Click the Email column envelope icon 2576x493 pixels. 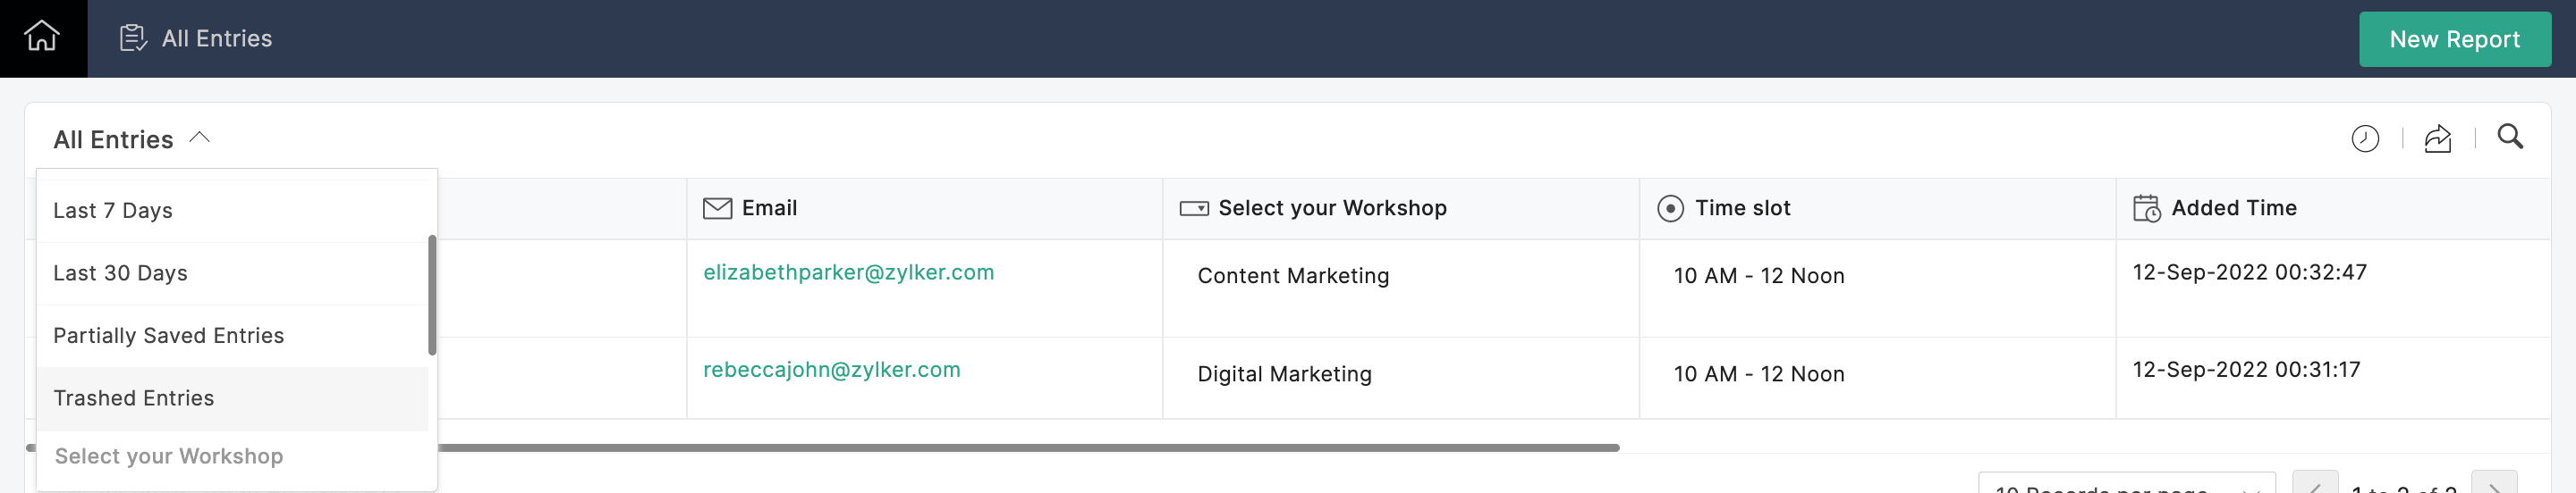[717, 207]
